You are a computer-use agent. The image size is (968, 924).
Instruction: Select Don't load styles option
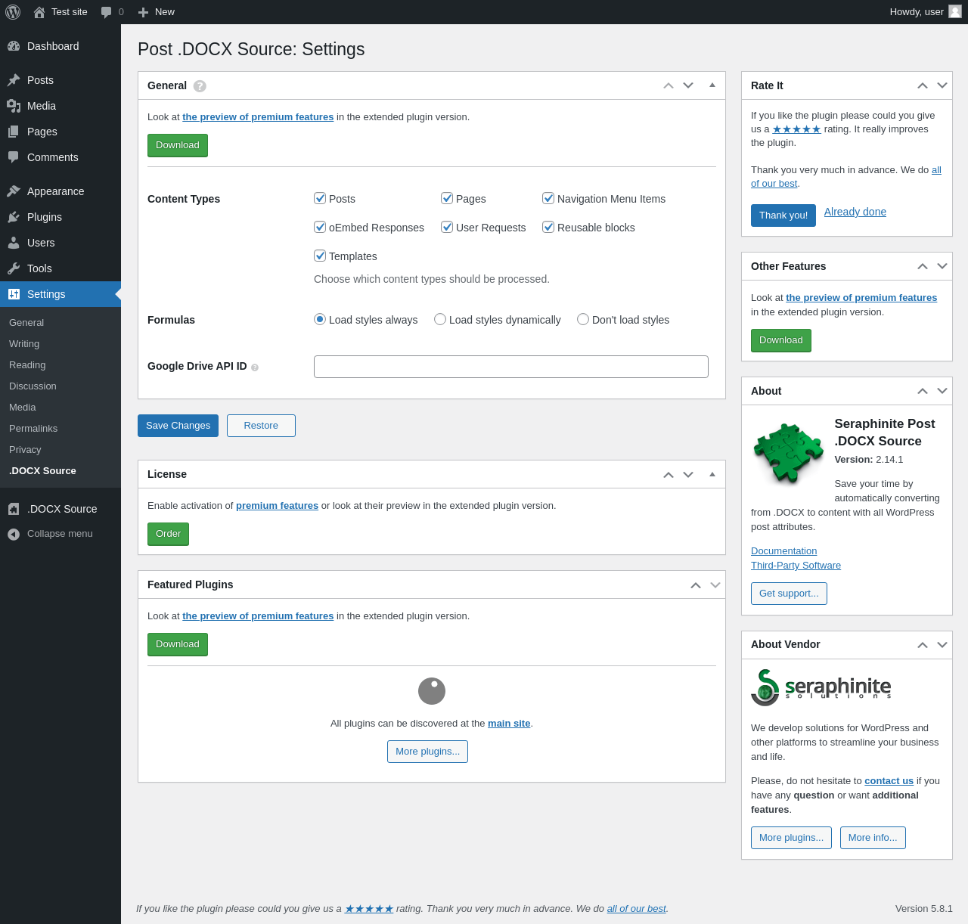[x=583, y=319]
